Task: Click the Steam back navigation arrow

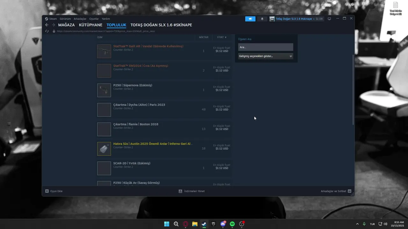Action: [47, 25]
